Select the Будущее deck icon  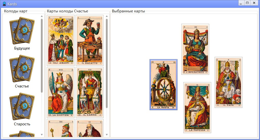[22, 31]
